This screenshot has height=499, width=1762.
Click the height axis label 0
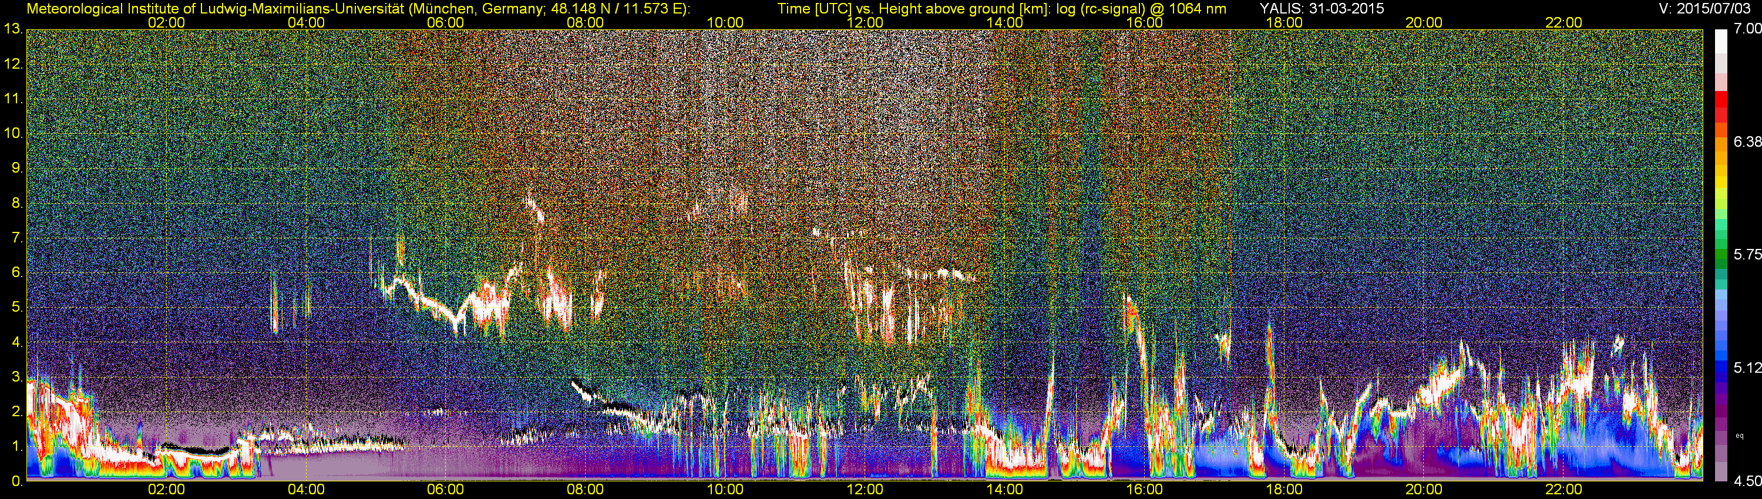point(17,481)
